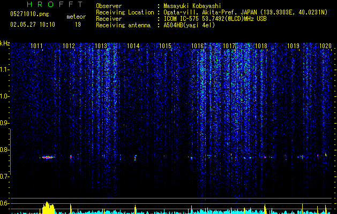This screenshot has width=337, height=214.
Task: Click the 0.9 frequency axis label
Action: [5, 123]
